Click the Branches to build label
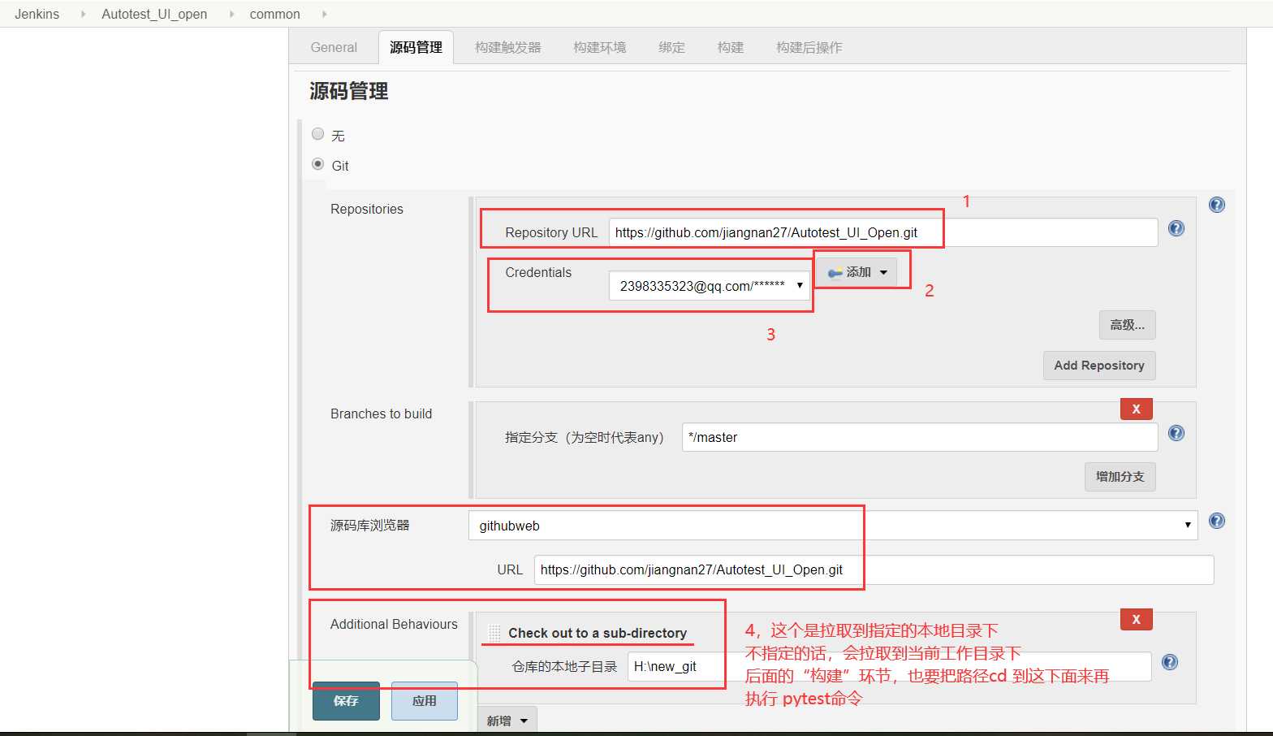 [x=381, y=413]
